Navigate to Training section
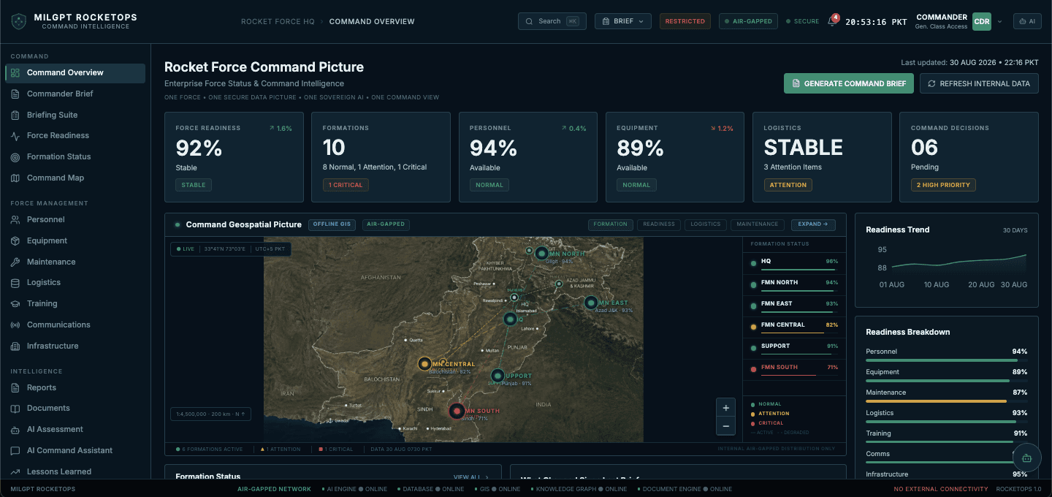 point(75,303)
